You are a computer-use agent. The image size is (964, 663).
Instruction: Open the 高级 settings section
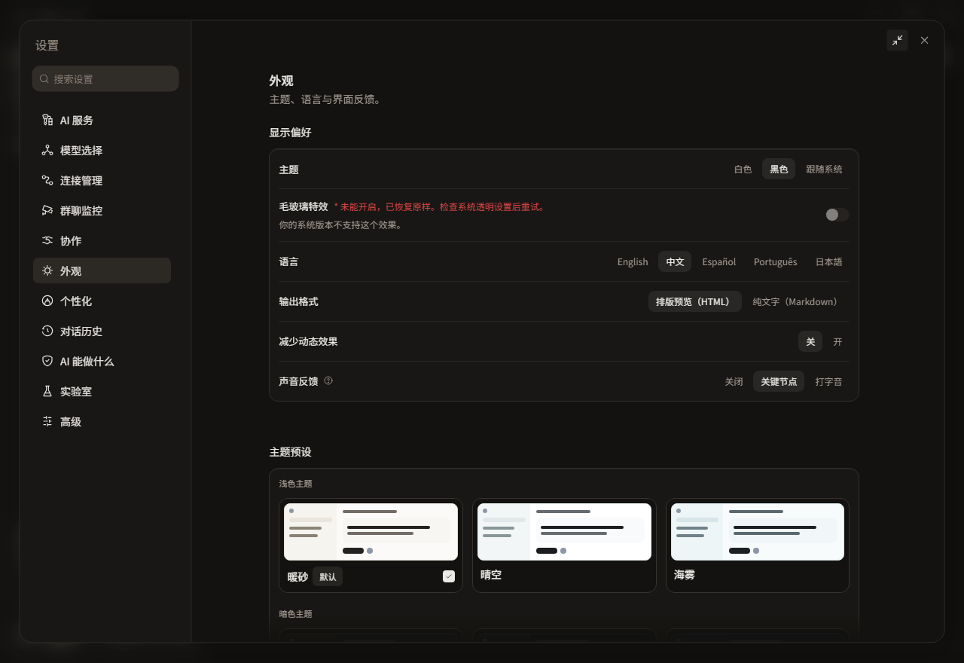(x=102, y=422)
